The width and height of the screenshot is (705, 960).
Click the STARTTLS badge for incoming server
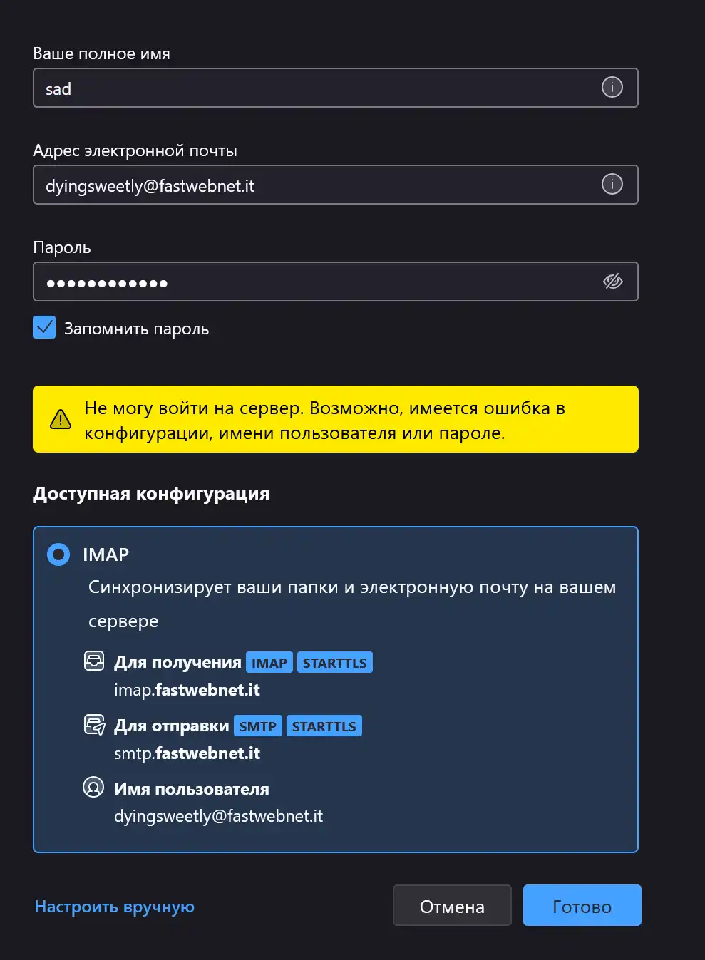point(334,663)
